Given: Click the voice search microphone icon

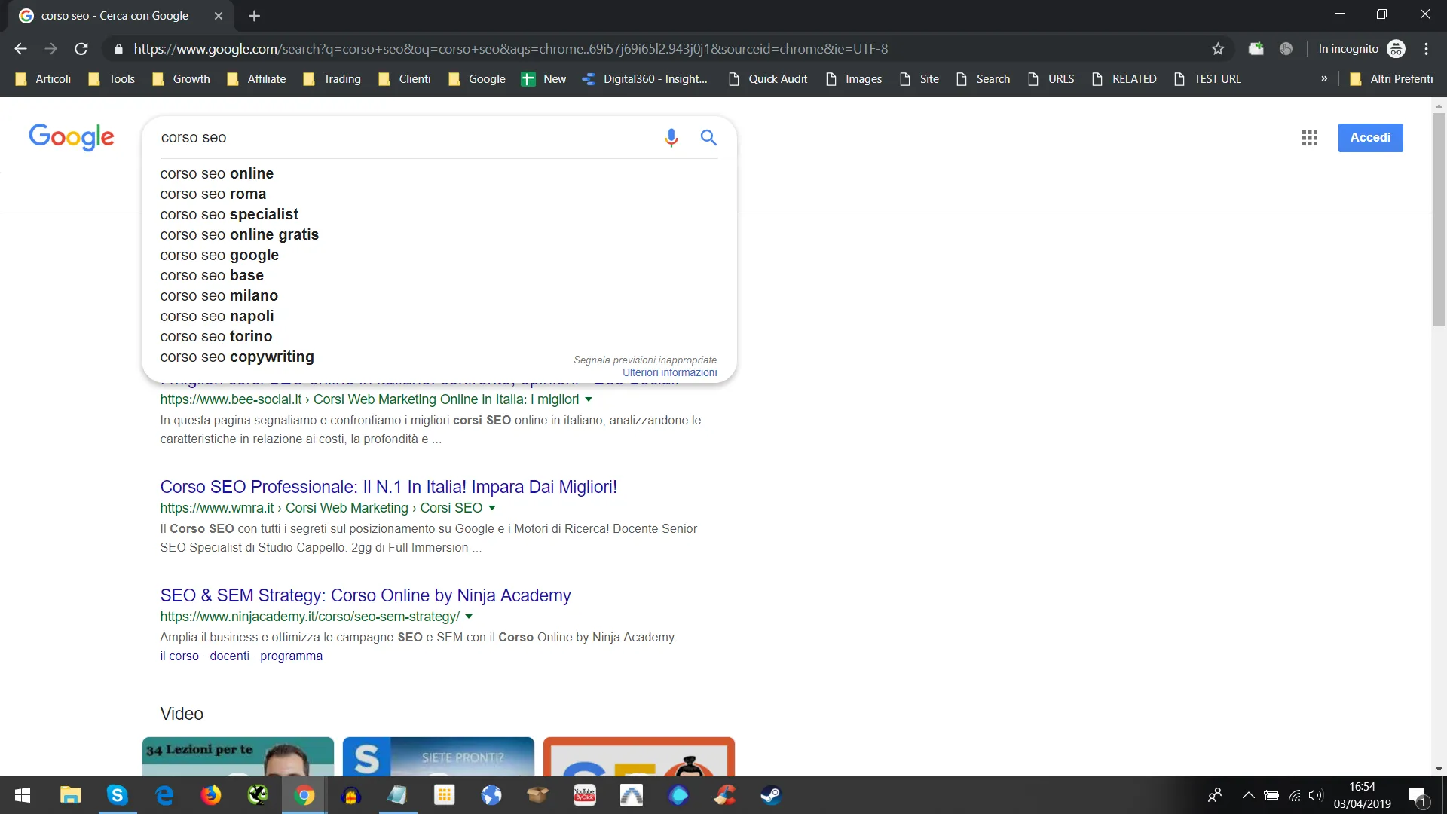Looking at the screenshot, I should coord(671,138).
